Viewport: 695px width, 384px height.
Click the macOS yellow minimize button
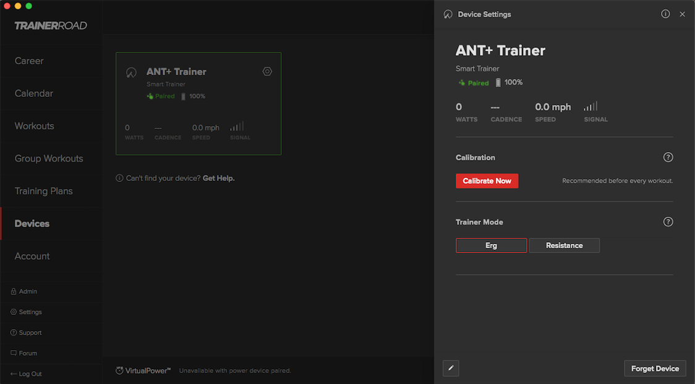pyautogui.click(x=18, y=6)
